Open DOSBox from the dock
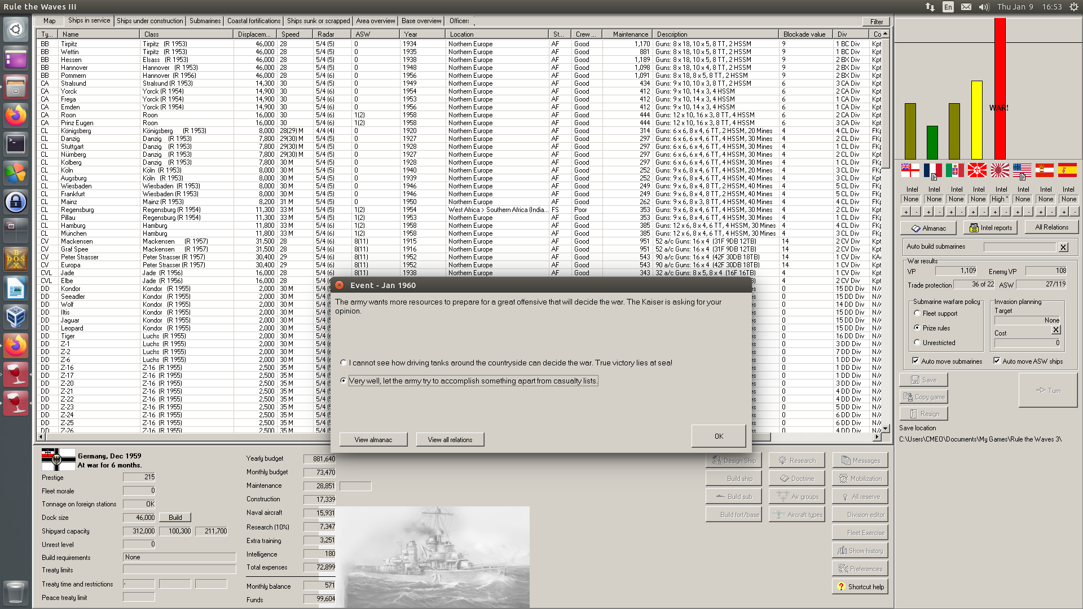 16,259
